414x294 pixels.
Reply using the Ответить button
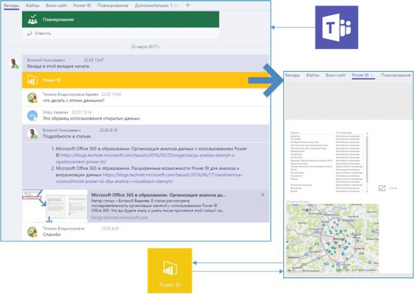[x=43, y=33]
